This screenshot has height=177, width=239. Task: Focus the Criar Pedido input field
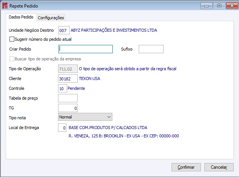[x=86, y=49]
